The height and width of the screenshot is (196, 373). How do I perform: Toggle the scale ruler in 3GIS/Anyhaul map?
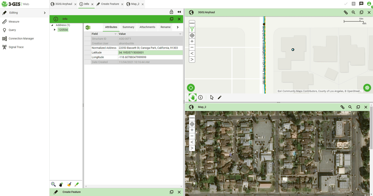(192, 23)
